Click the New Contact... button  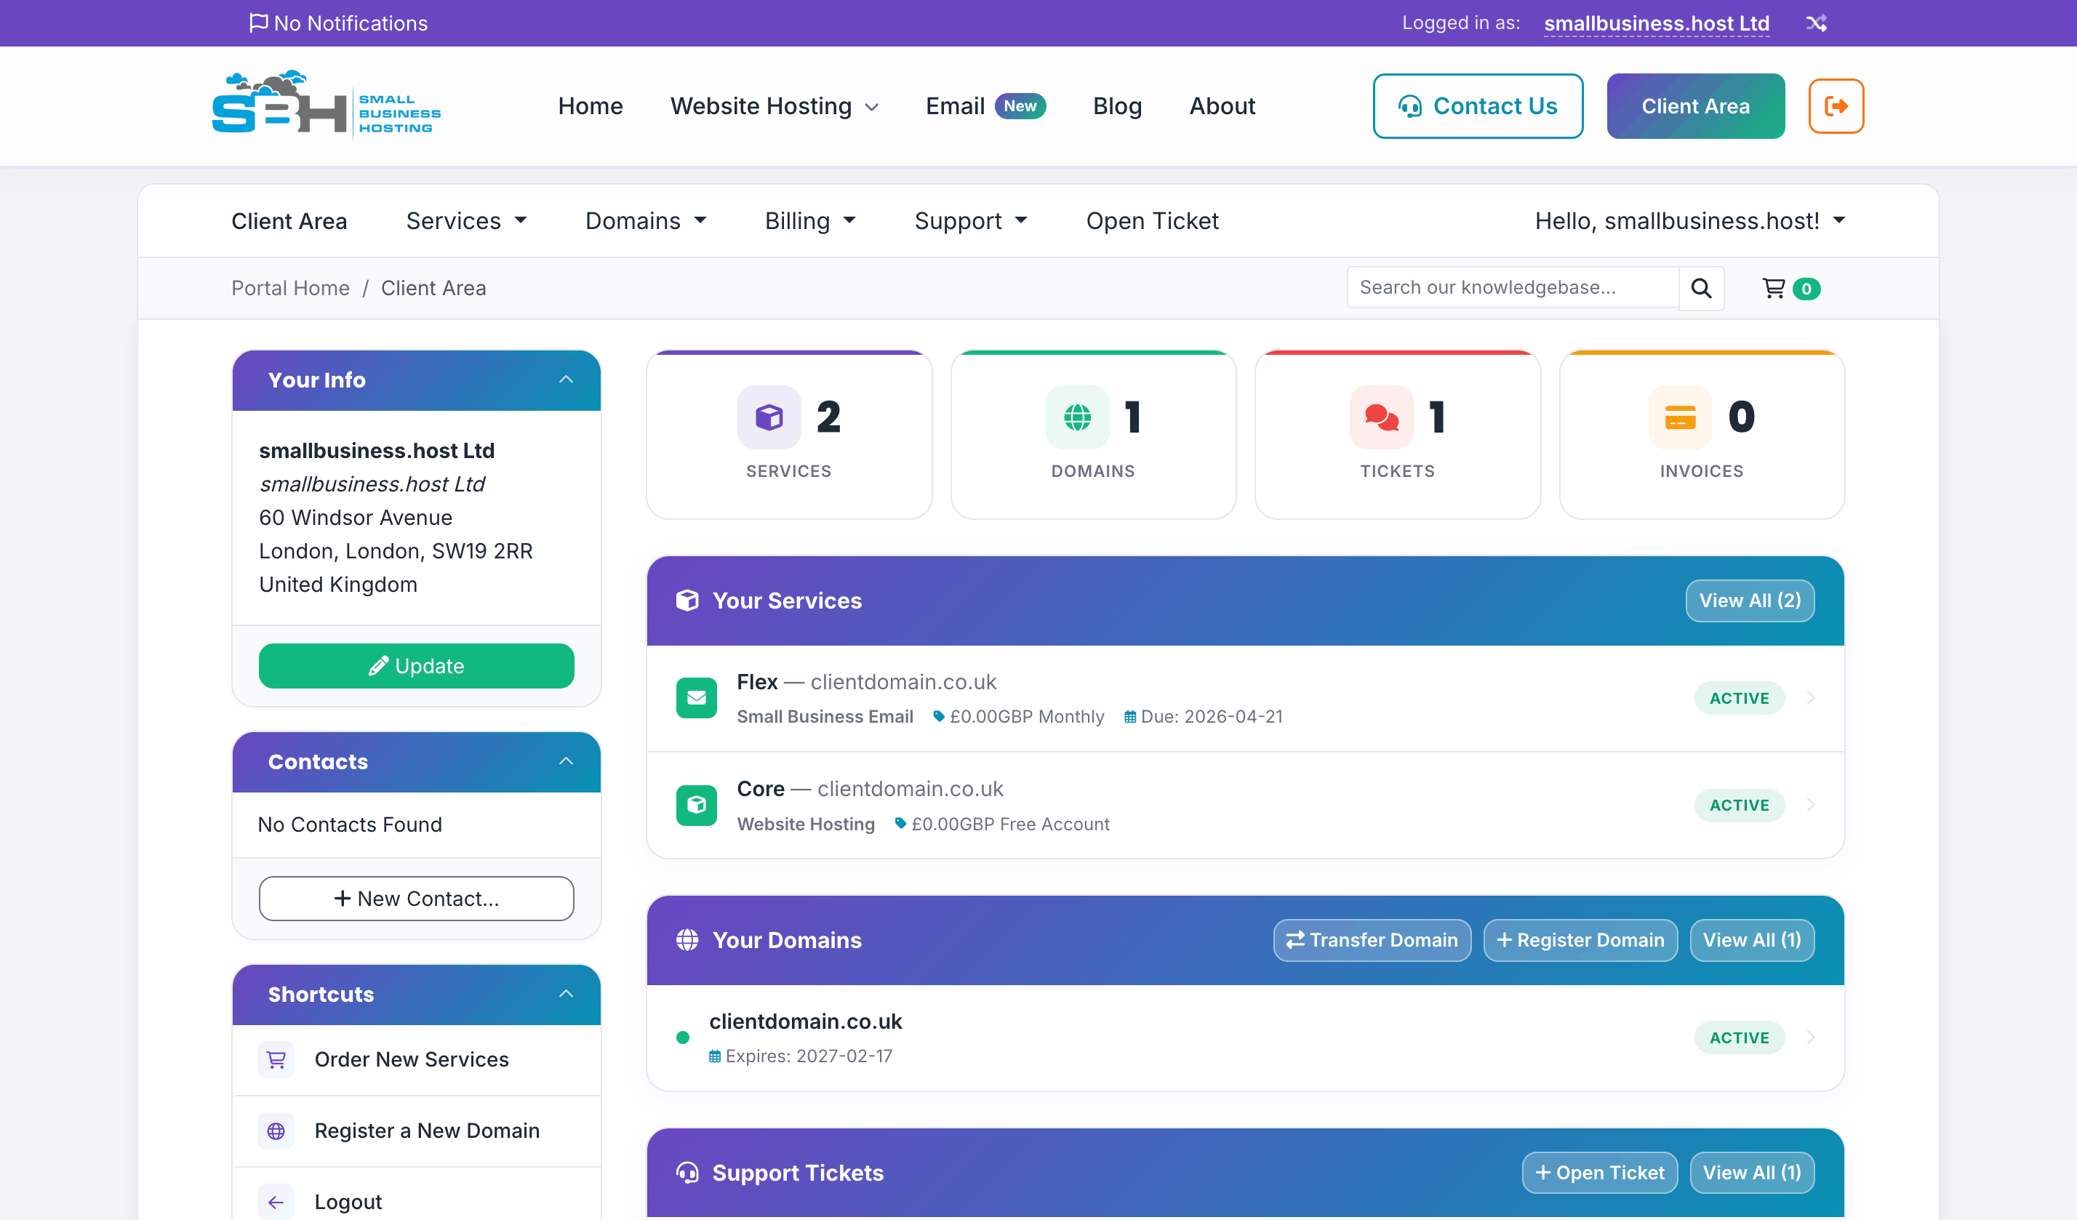[416, 899]
